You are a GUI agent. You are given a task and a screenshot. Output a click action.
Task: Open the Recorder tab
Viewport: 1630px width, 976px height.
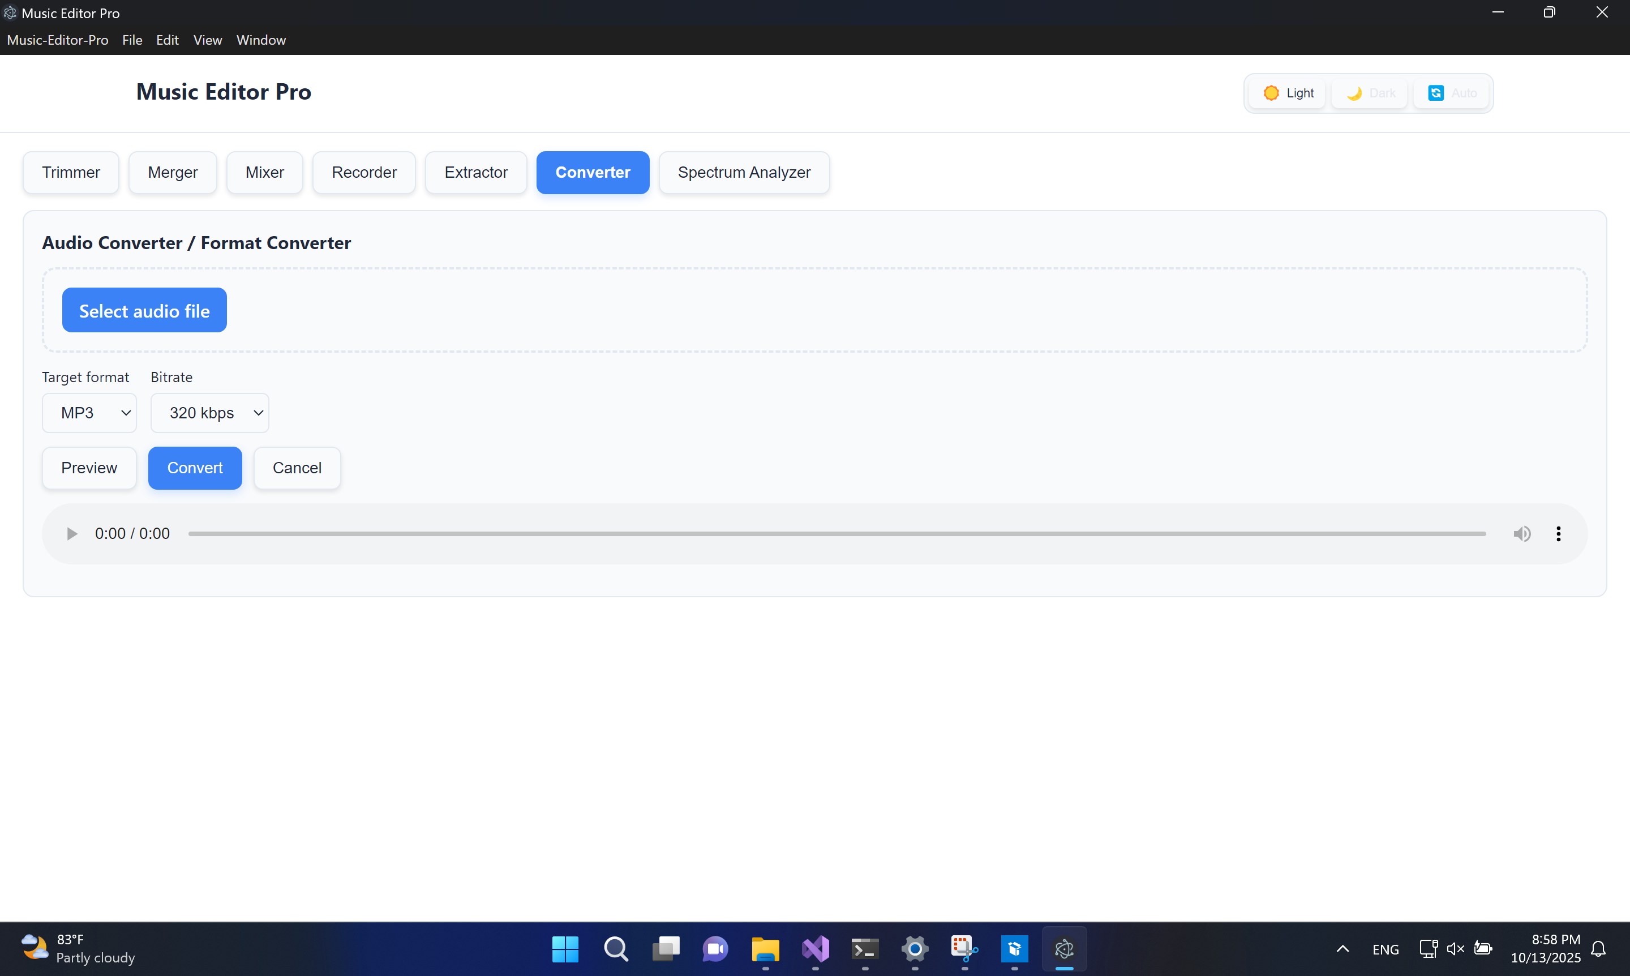pyautogui.click(x=364, y=172)
